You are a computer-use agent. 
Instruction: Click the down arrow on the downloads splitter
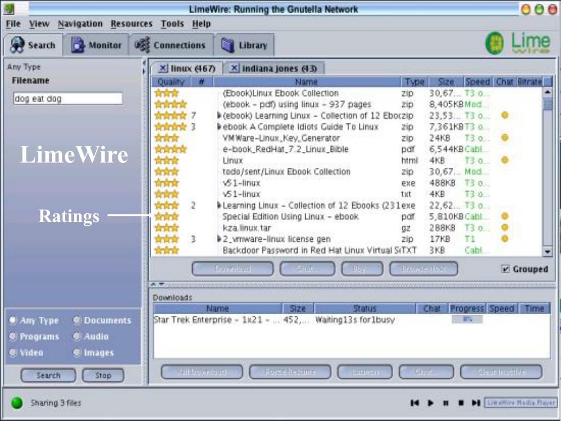tap(162, 285)
